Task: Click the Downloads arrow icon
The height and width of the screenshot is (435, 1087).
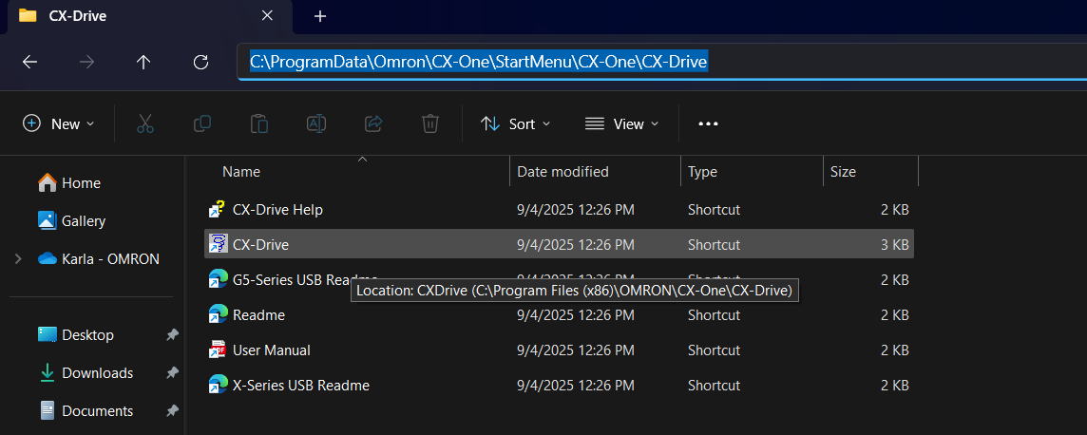Action: click(x=48, y=372)
